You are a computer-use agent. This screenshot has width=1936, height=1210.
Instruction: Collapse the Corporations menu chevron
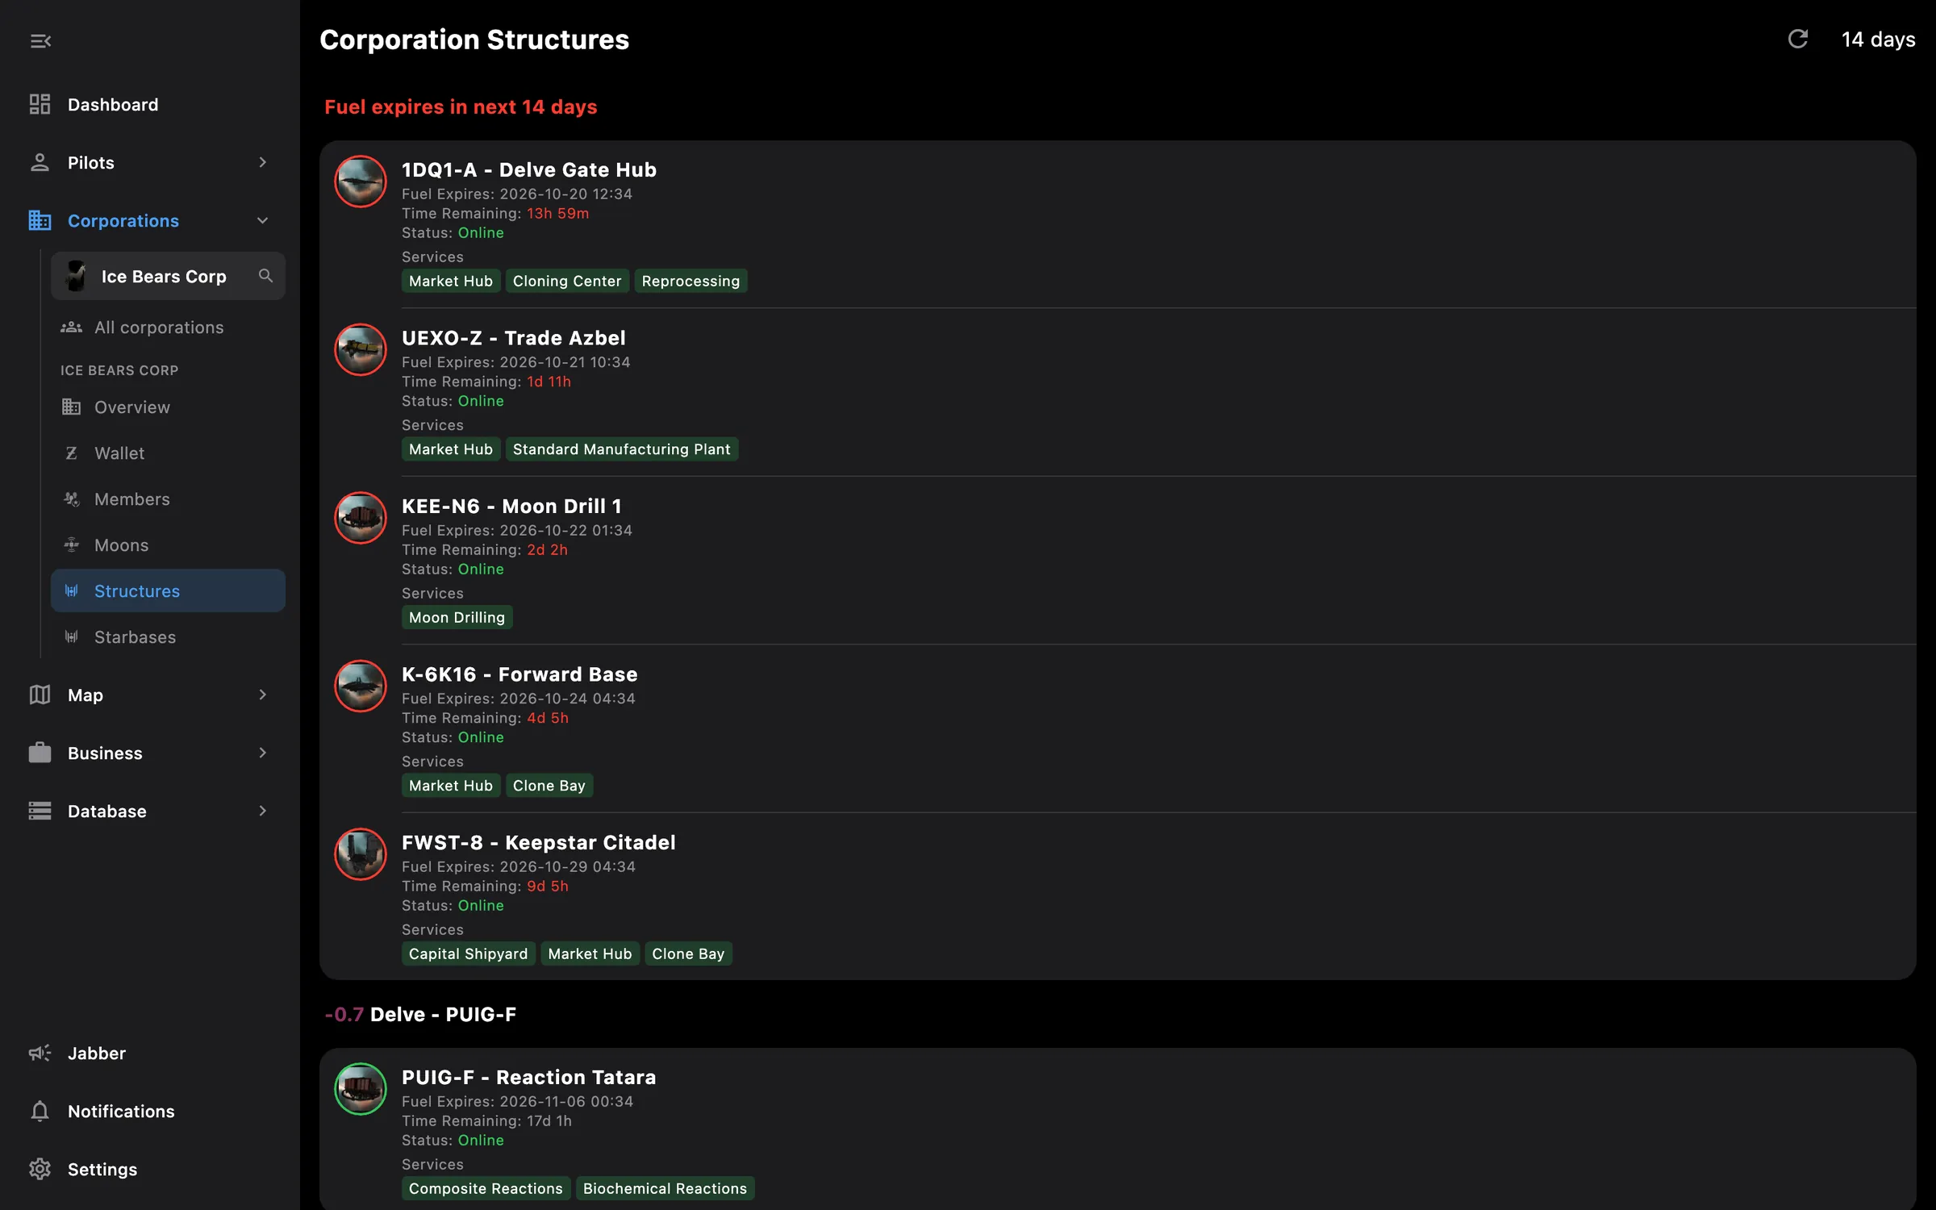pyautogui.click(x=262, y=220)
